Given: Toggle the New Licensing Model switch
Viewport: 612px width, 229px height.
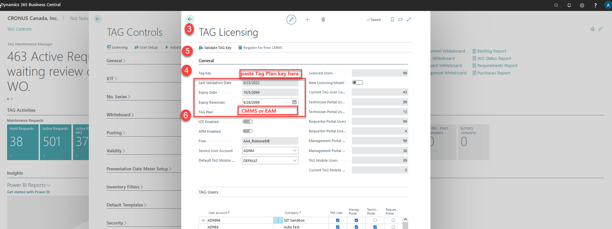Looking at the screenshot, I should (357, 83).
